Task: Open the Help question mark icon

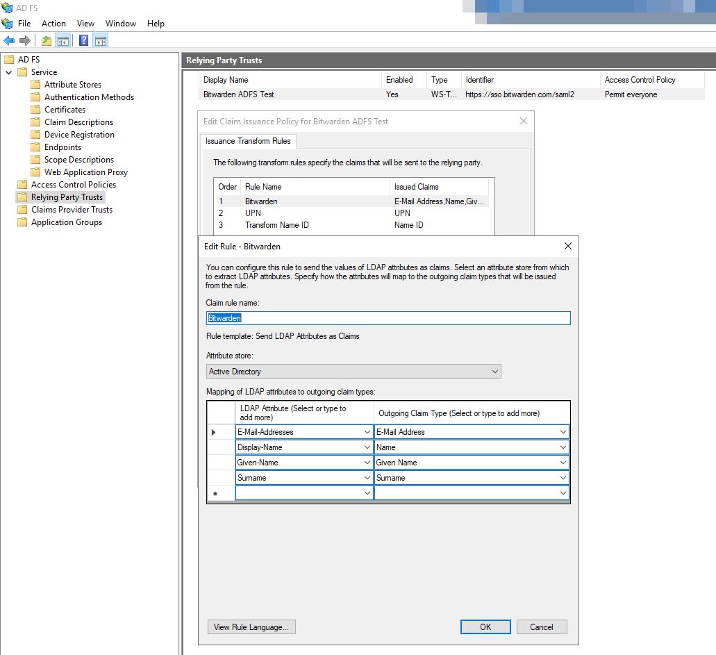Action: [x=83, y=41]
